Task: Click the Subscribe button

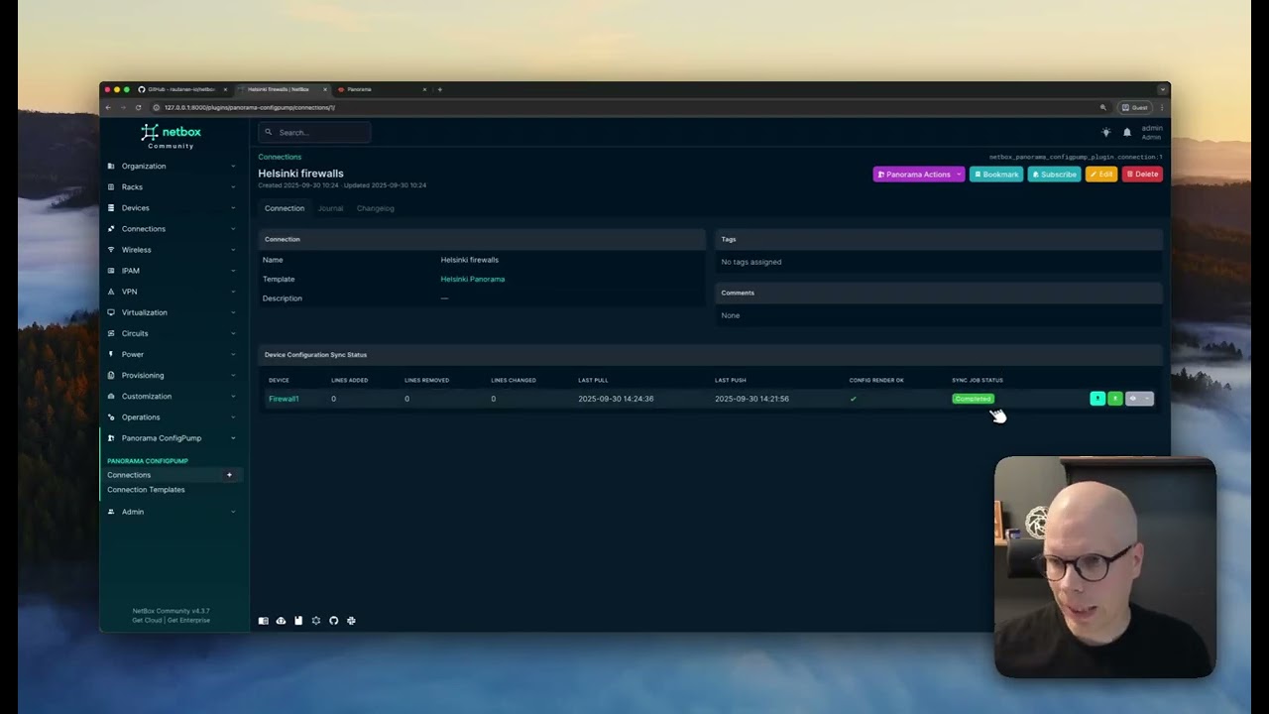Action: point(1054,175)
